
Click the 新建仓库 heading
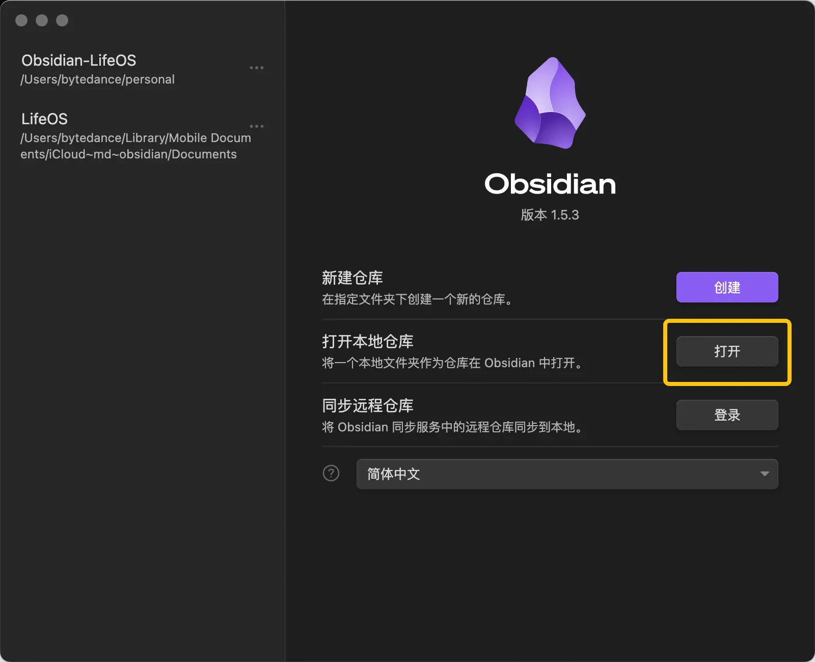(352, 278)
